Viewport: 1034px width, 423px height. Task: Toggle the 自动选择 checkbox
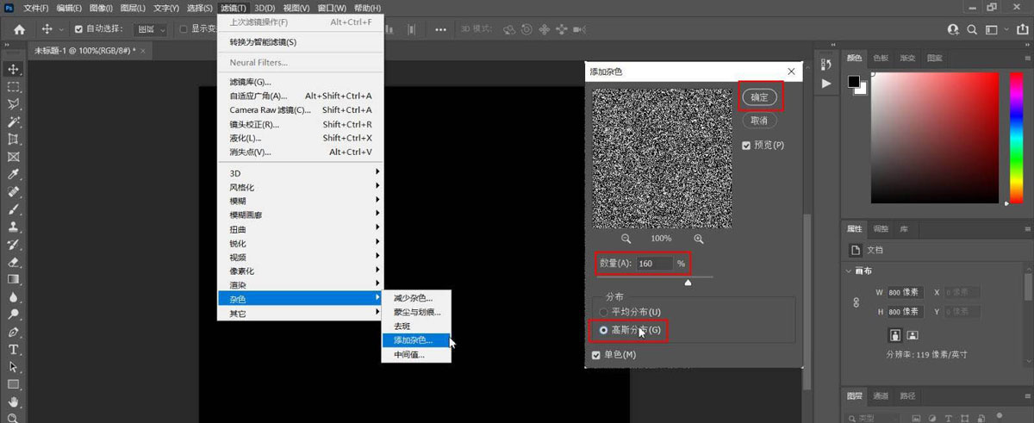pos(79,29)
